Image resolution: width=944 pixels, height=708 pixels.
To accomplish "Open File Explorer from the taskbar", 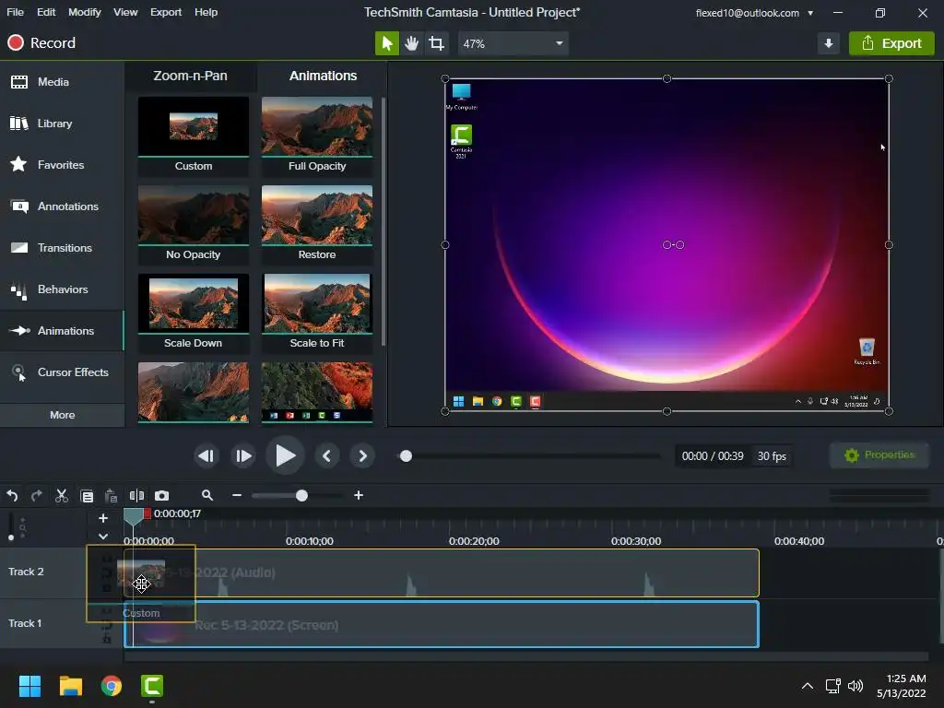I will pyautogui.click(x=70, y=686).
